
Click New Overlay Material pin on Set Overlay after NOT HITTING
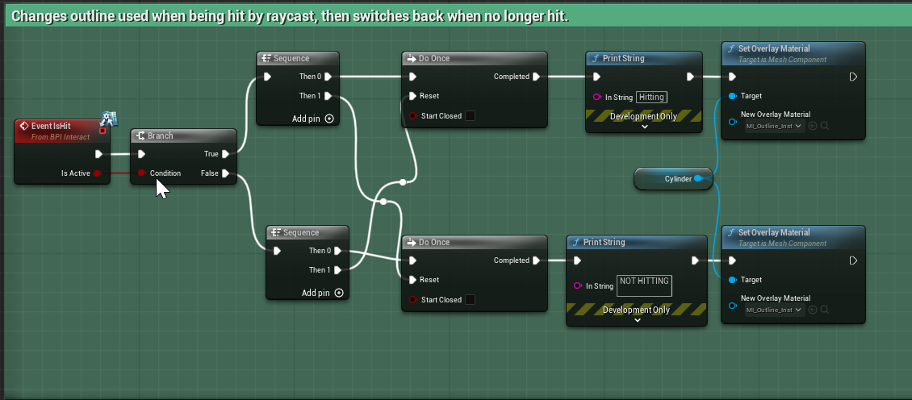(x=732, y=305)
